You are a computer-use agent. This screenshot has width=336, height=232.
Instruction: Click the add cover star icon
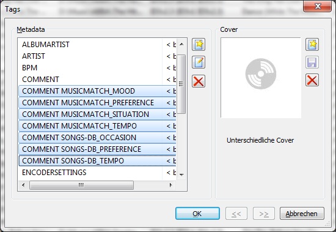click(x=312, y=45)
